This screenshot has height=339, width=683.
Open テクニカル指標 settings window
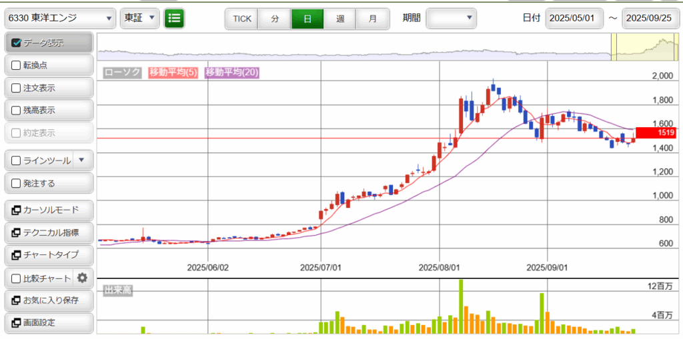(48, 232)
